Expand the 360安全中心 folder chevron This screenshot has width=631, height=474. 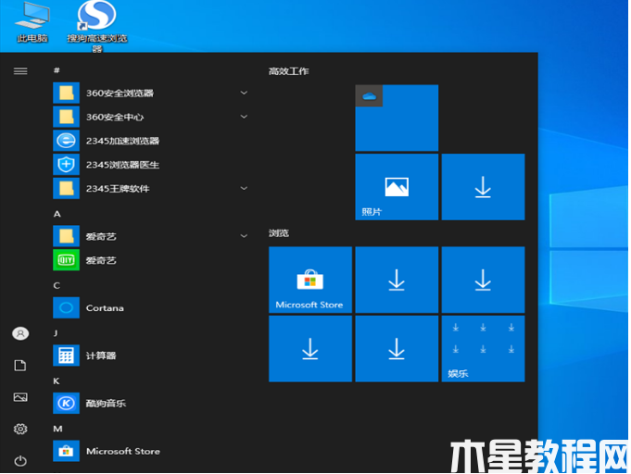click(x=244, y=117)
